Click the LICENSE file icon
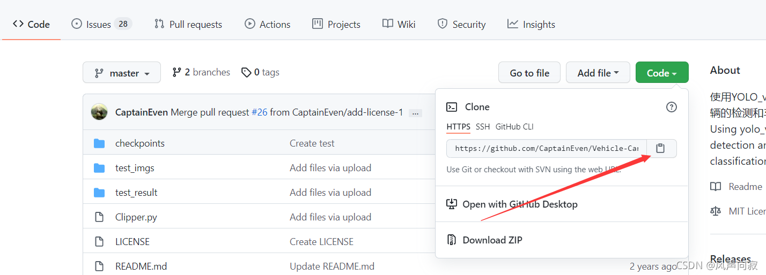 pos(99,242)
